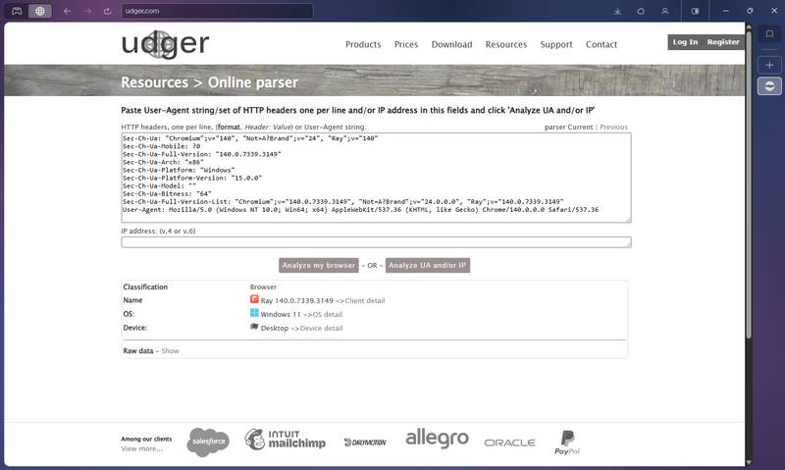The height and width of the screenshot is (470, 785).
Task: Open the downloads icon in browser toolbar
Action: click(x=617, y=11)
